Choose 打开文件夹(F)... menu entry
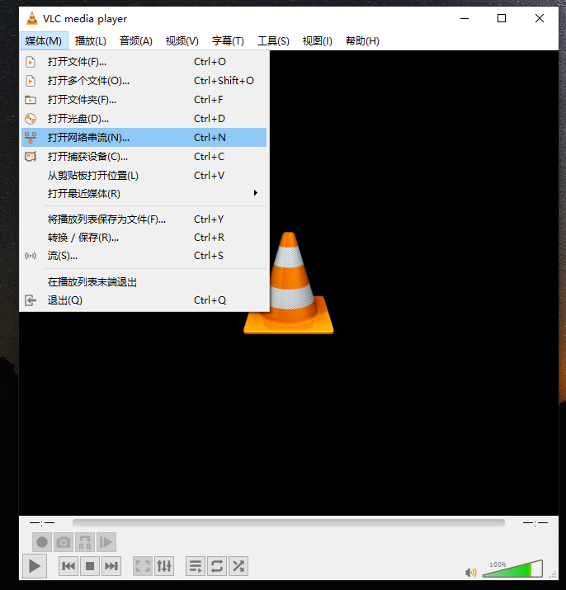 (x=144, y=100)
